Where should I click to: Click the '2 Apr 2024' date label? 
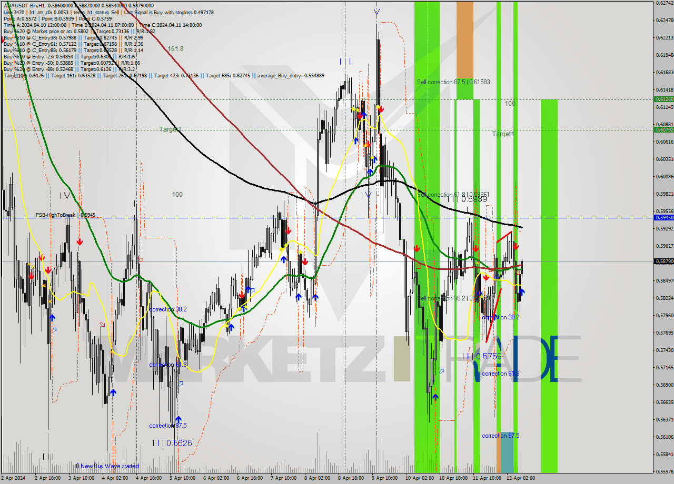(13, 478)
